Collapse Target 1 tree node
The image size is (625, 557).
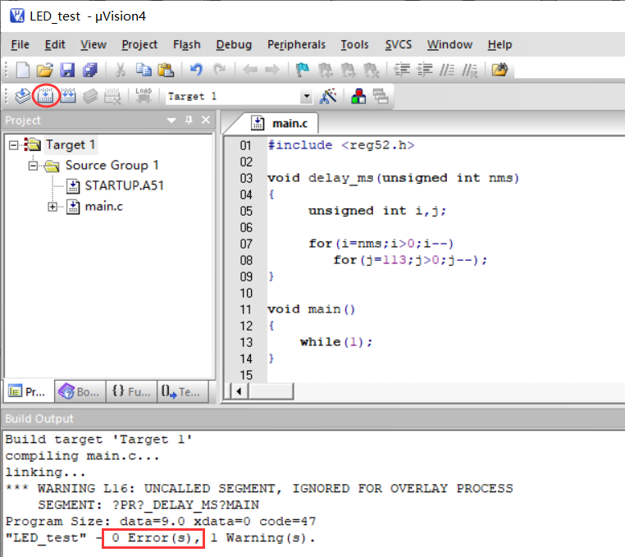click(14, 144)
